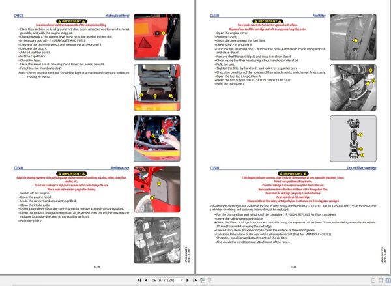Viewport: 391px width, 286px height.
Task: Click the NOTE about oil level in tank
Action: (74, 75)
